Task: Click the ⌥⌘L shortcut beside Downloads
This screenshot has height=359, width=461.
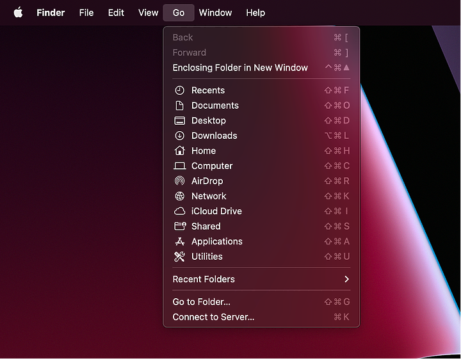Action: pyautogui.click(x=337, y=136)
